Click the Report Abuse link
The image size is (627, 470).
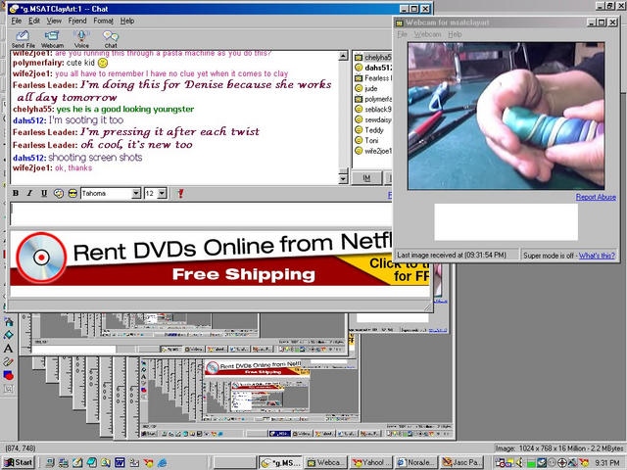click(x=596, y=197)
